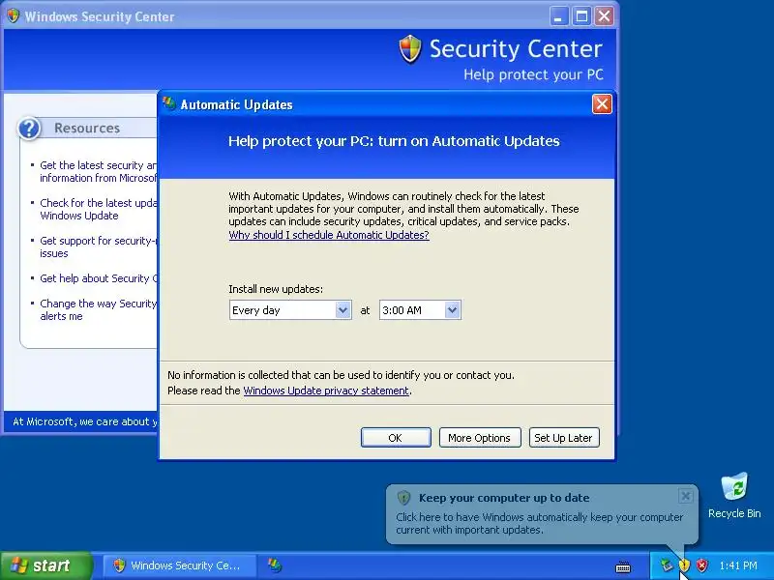Click the shield icon in the update balloon
Viewport: 774px width, 580px height.
[x=403, y=498]
